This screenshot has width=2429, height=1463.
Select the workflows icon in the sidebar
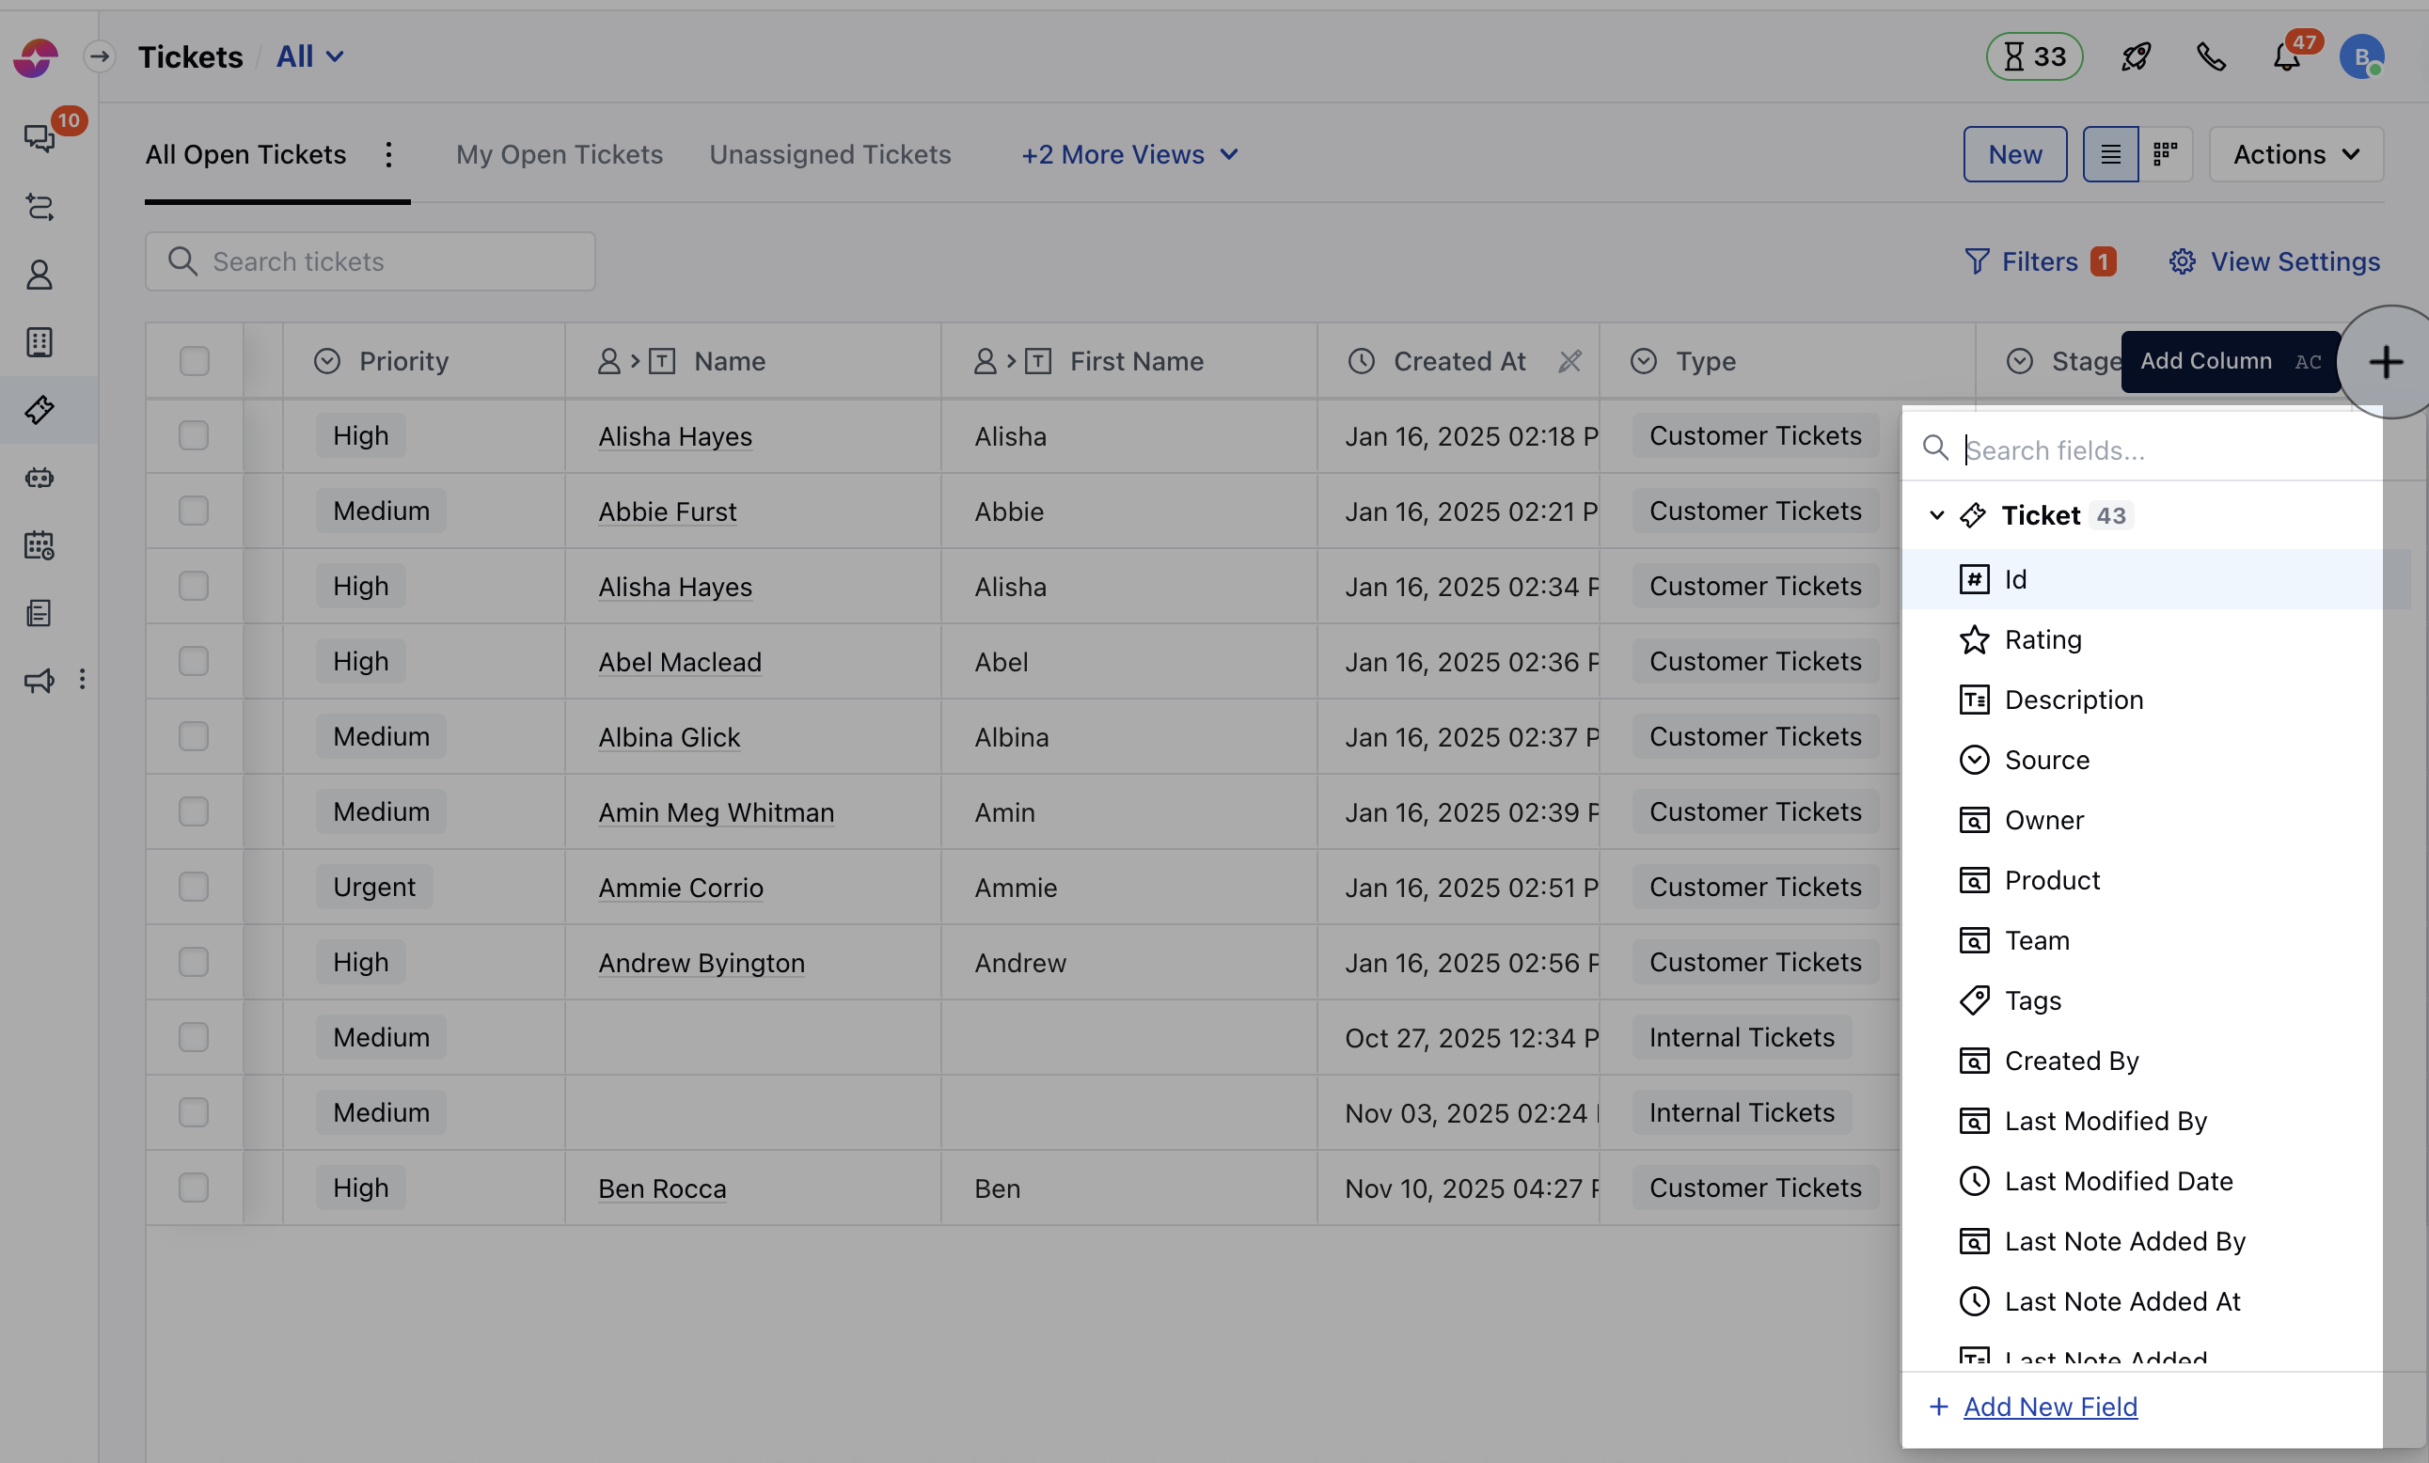click(39, 207)
